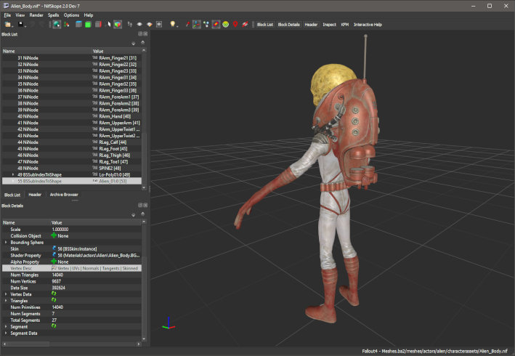
Task: Toggle the draw axes icon
Action: [x=196, y=25]
